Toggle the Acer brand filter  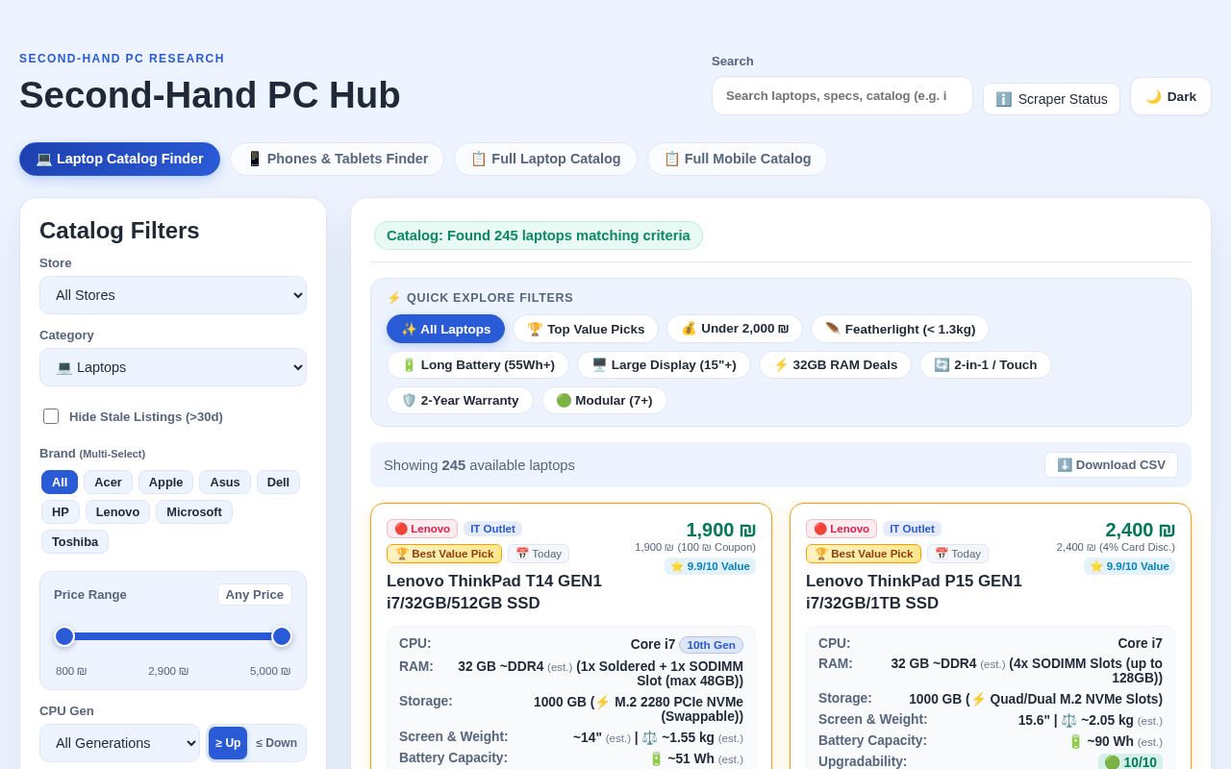click(x=108, y=483)
